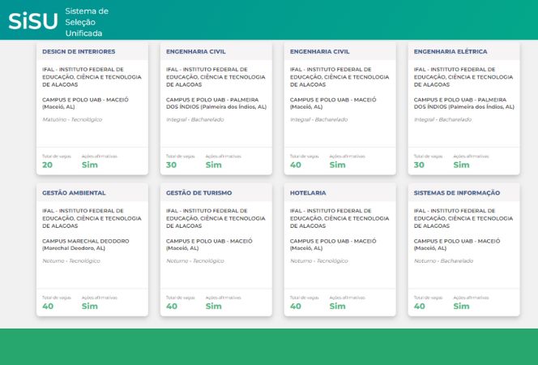
Task: Open the Gestão Ambiental course title
Action: (x=74, y=193)
